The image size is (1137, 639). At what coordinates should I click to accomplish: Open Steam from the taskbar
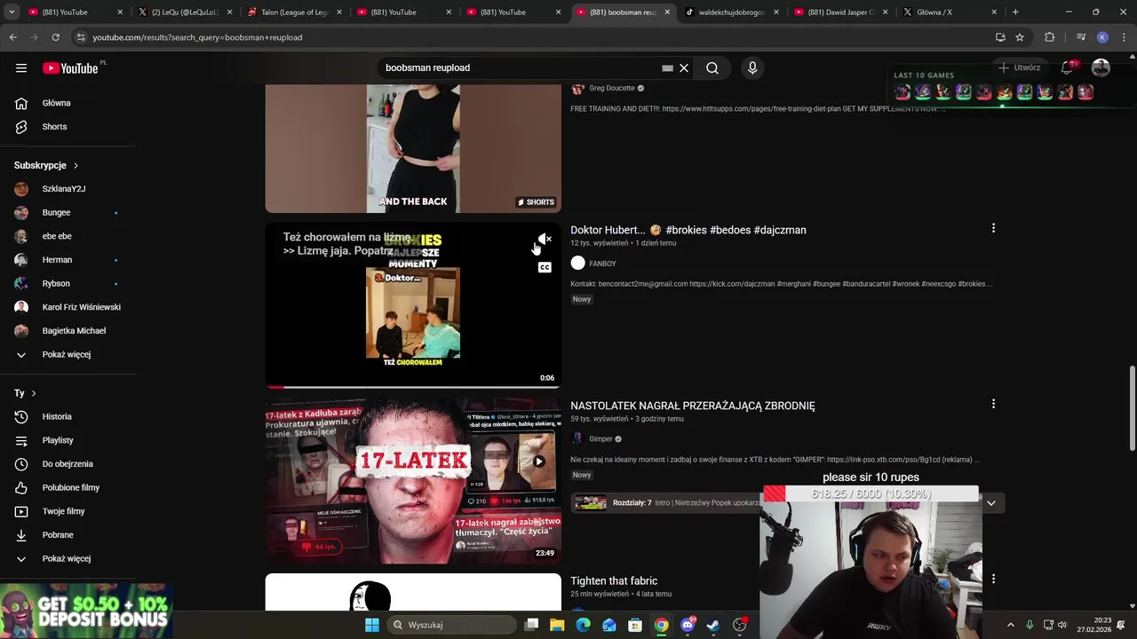713,625
